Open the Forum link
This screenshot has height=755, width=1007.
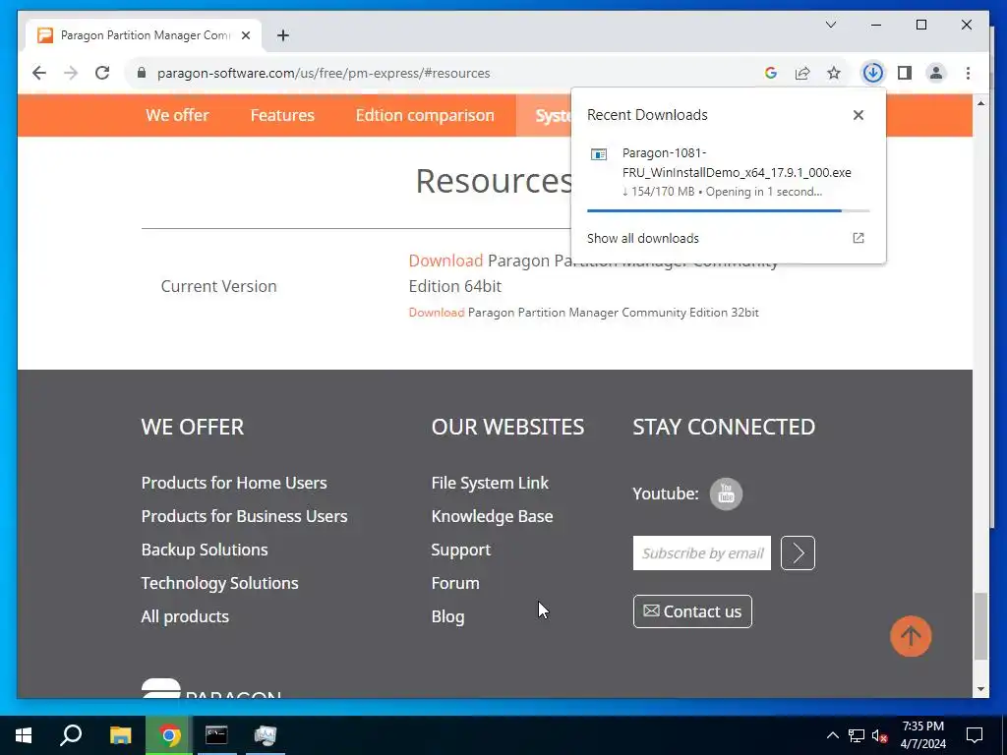(455, 583)
